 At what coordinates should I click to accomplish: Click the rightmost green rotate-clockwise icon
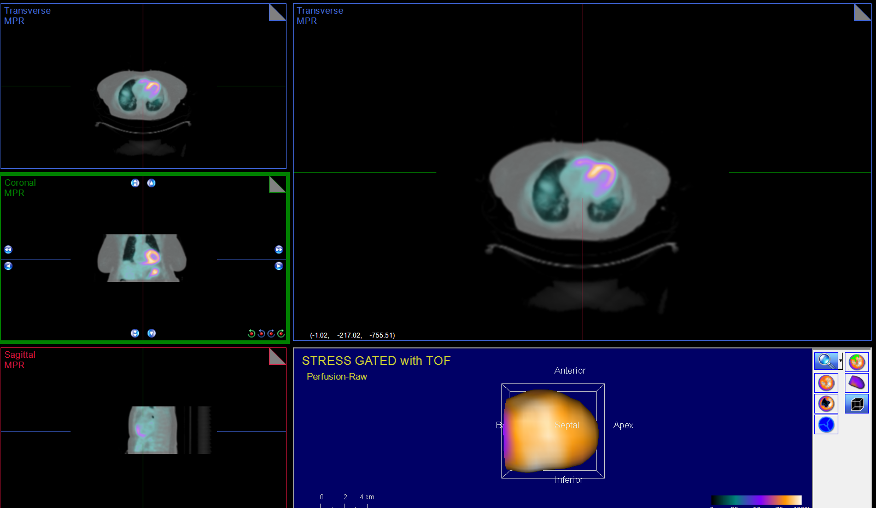[x=281, y=333]
